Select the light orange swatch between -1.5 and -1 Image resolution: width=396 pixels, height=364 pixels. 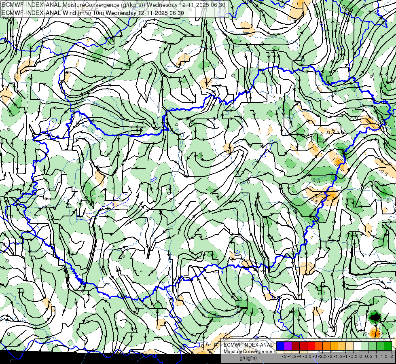pyautogui.click(x=342, y=346)
